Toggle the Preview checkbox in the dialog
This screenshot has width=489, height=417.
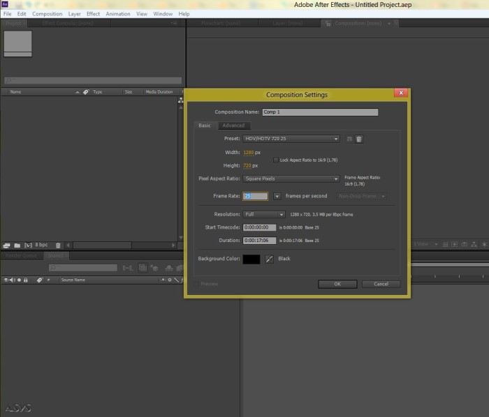coord(196,284)
